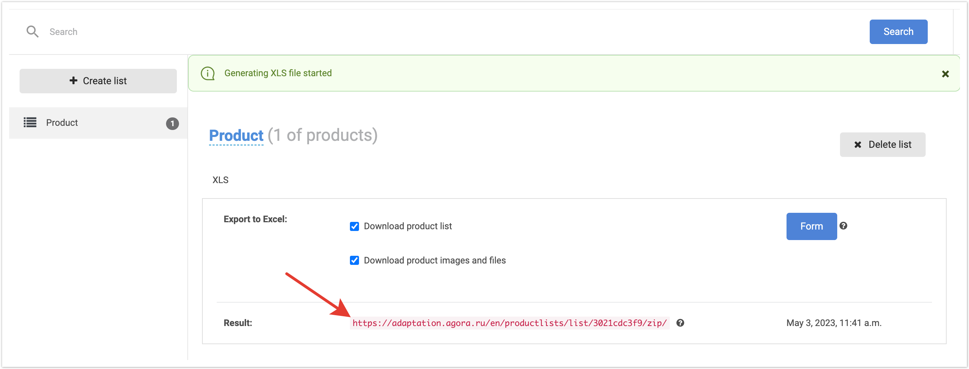Toggle Download product images and files checkbox

354,260
